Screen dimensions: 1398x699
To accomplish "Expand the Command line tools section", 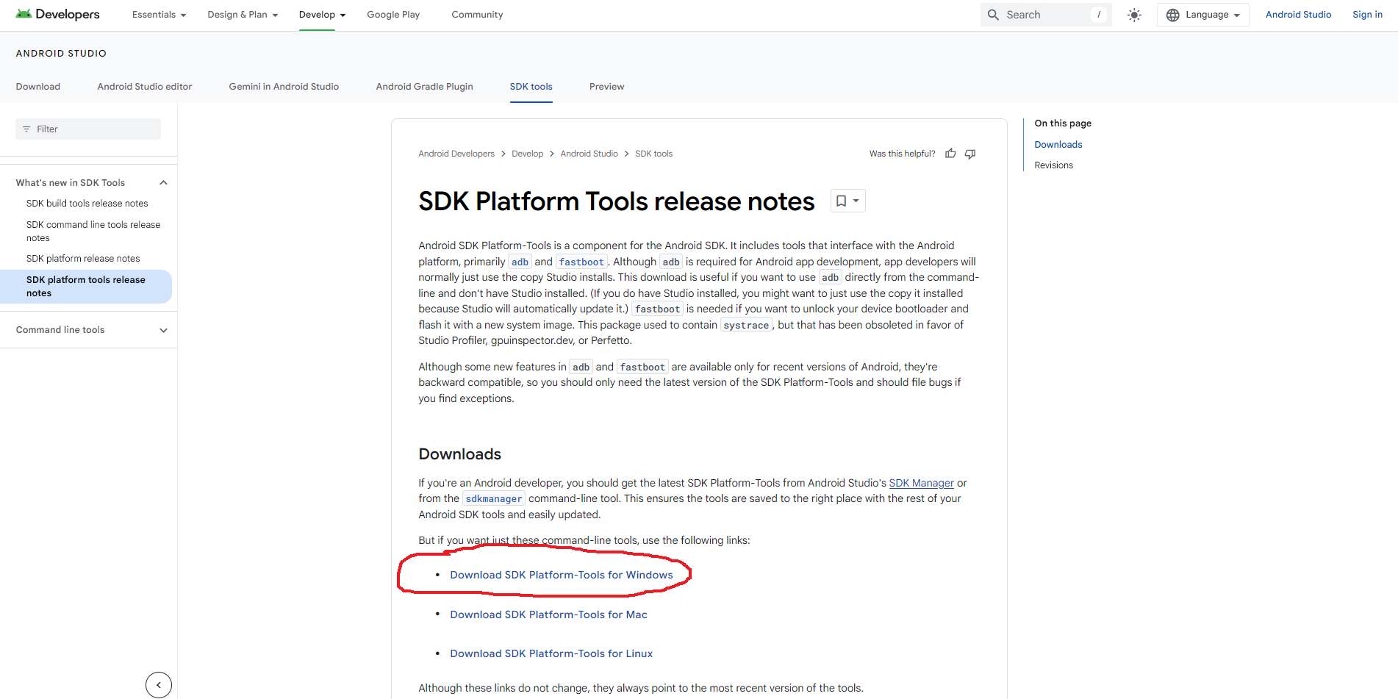I will coord(163,330).
